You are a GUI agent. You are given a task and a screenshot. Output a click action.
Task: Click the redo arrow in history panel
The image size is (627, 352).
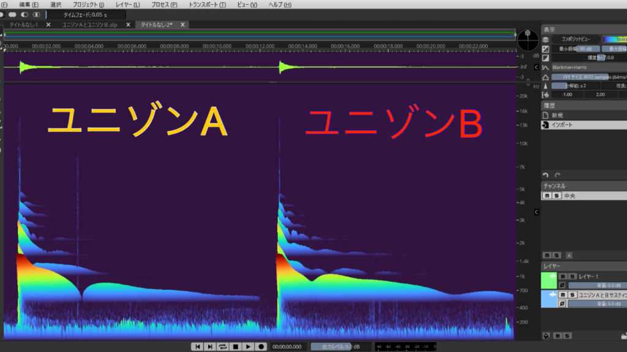point(557,175)
